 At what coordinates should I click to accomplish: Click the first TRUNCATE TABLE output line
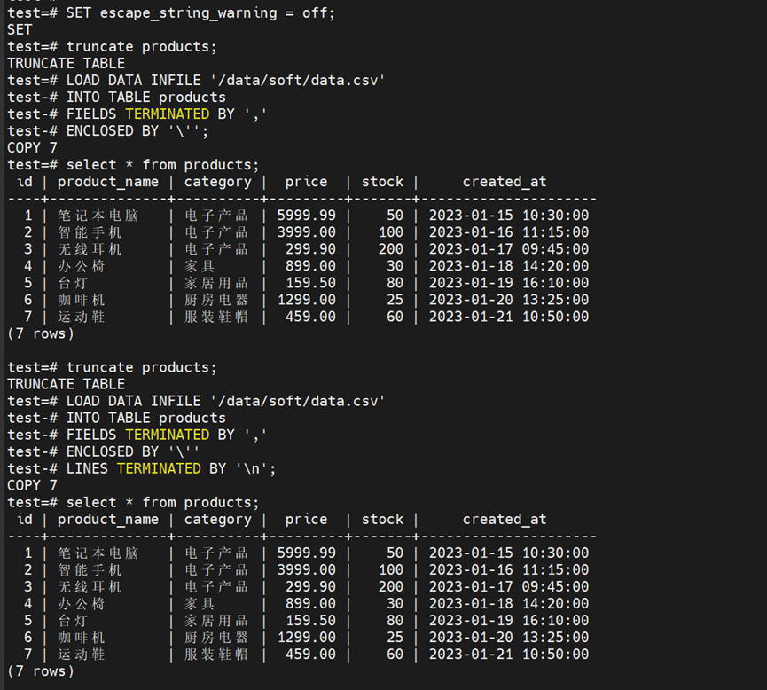67,64
